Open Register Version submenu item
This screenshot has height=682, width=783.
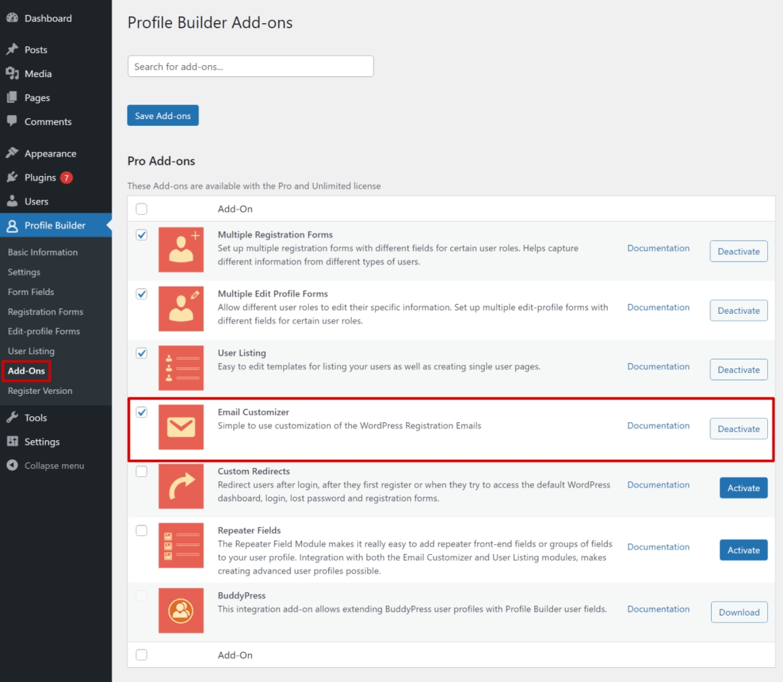tap(40, 391)
